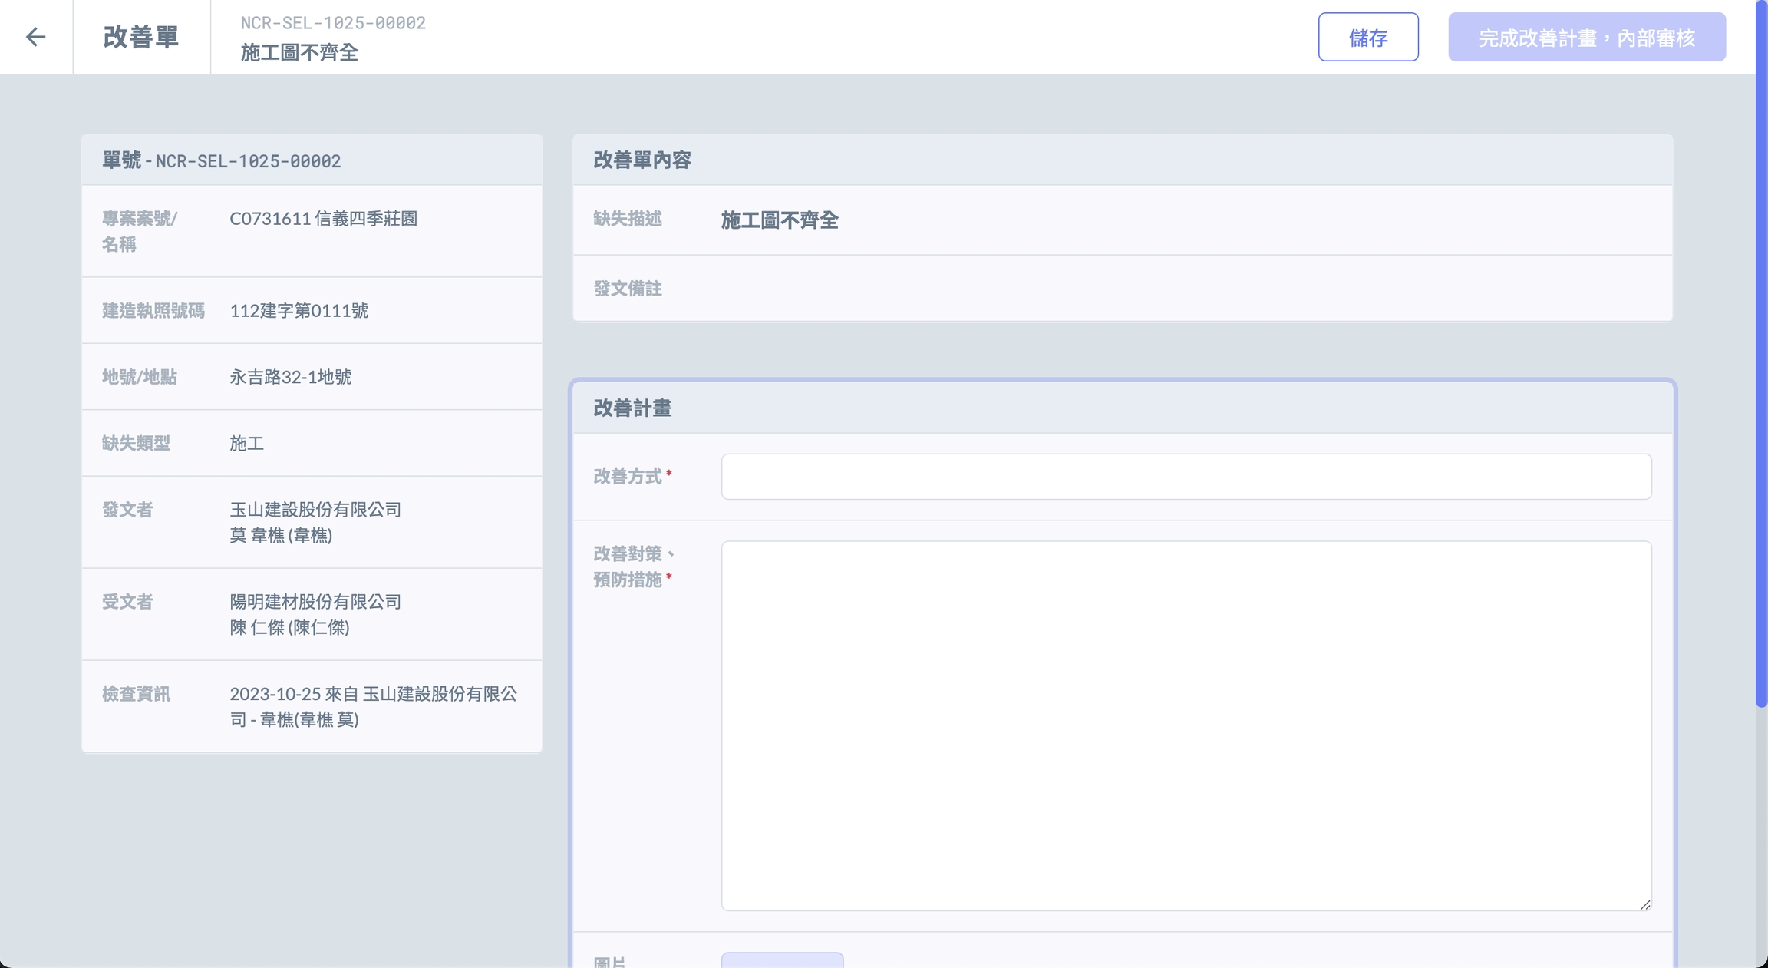The image size is (1768, 968).
Task: Click the 112建字第0111號 license number
Action: click(299, 311)
